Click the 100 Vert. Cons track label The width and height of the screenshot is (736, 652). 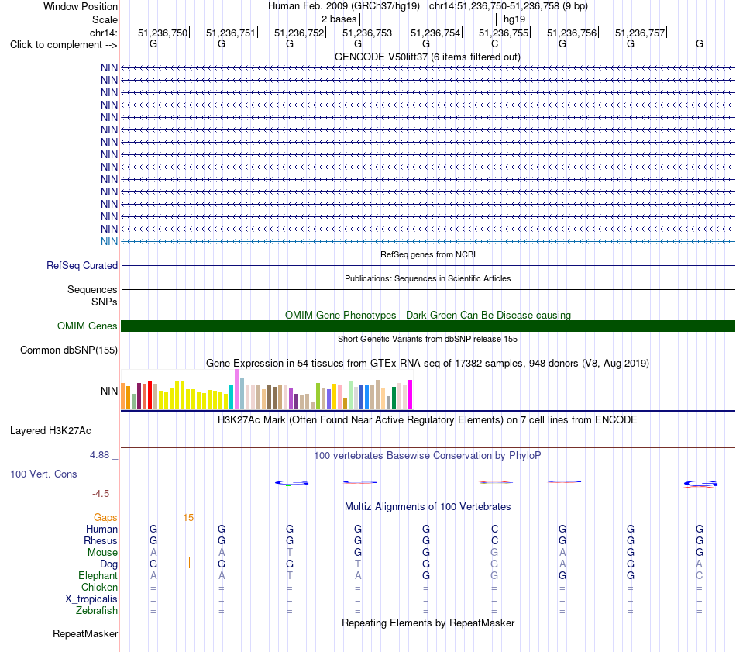43,474
